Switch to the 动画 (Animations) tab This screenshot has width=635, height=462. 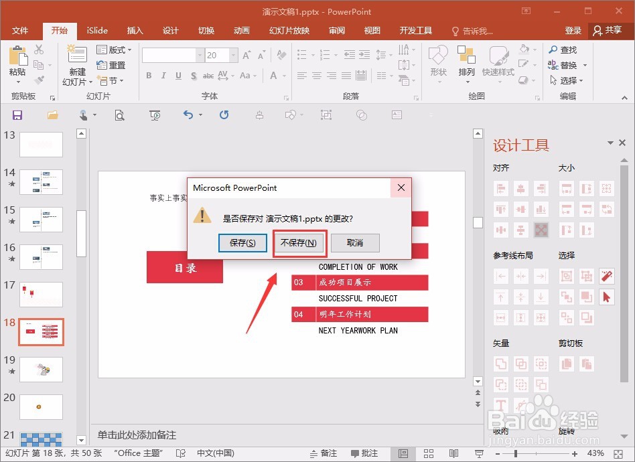click(242, 31)
